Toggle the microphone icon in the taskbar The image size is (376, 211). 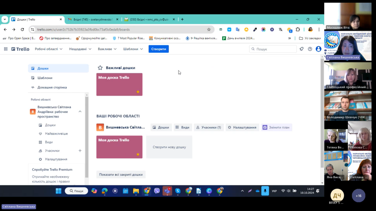(x=265, y=191)
